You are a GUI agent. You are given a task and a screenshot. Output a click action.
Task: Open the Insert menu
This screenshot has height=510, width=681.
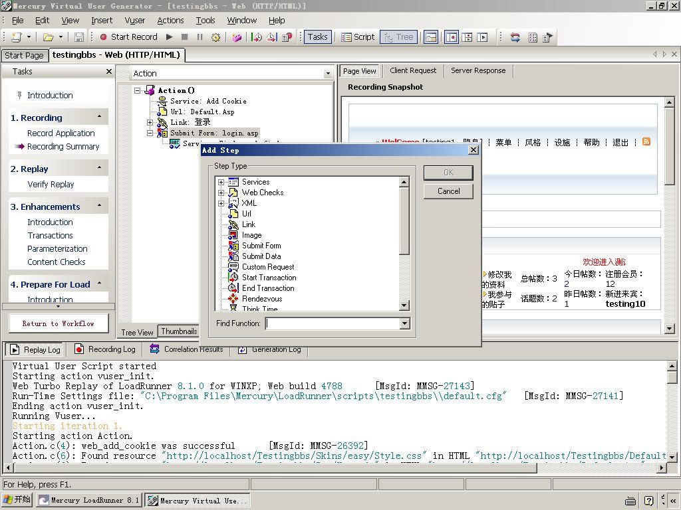point(102,21)
